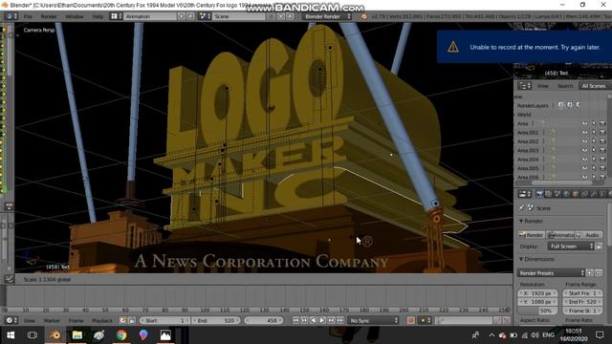Image resolution: width=612 pixels, height=344 pixels.
Task: Open the Scene selector field
Action: (x=239, y=16)
